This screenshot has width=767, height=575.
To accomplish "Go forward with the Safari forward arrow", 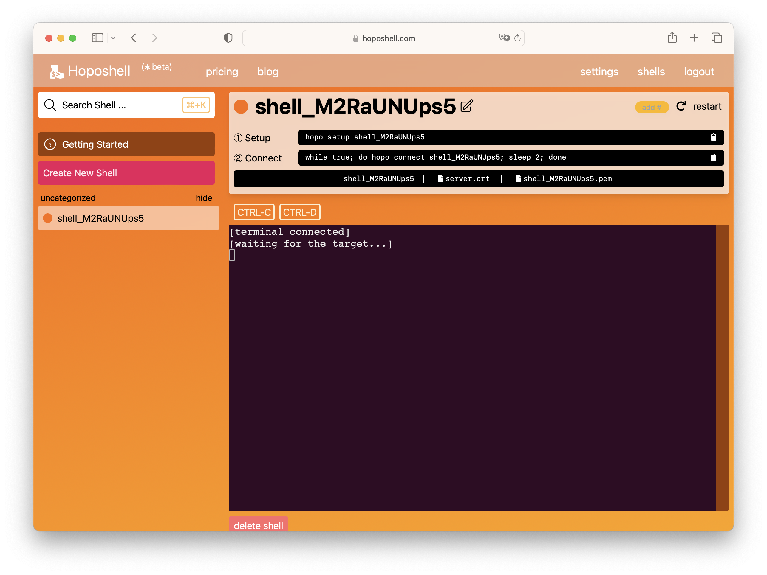I will (155, 38).
